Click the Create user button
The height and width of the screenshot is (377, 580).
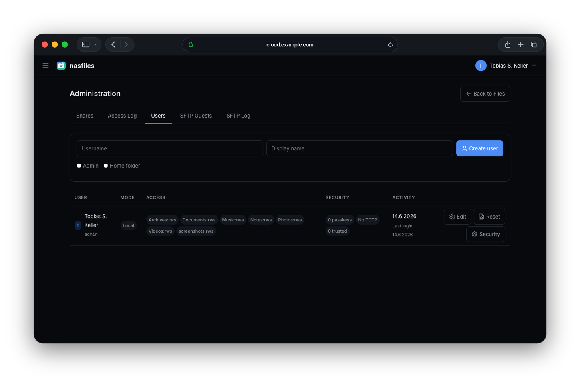[x=479, y=148]
